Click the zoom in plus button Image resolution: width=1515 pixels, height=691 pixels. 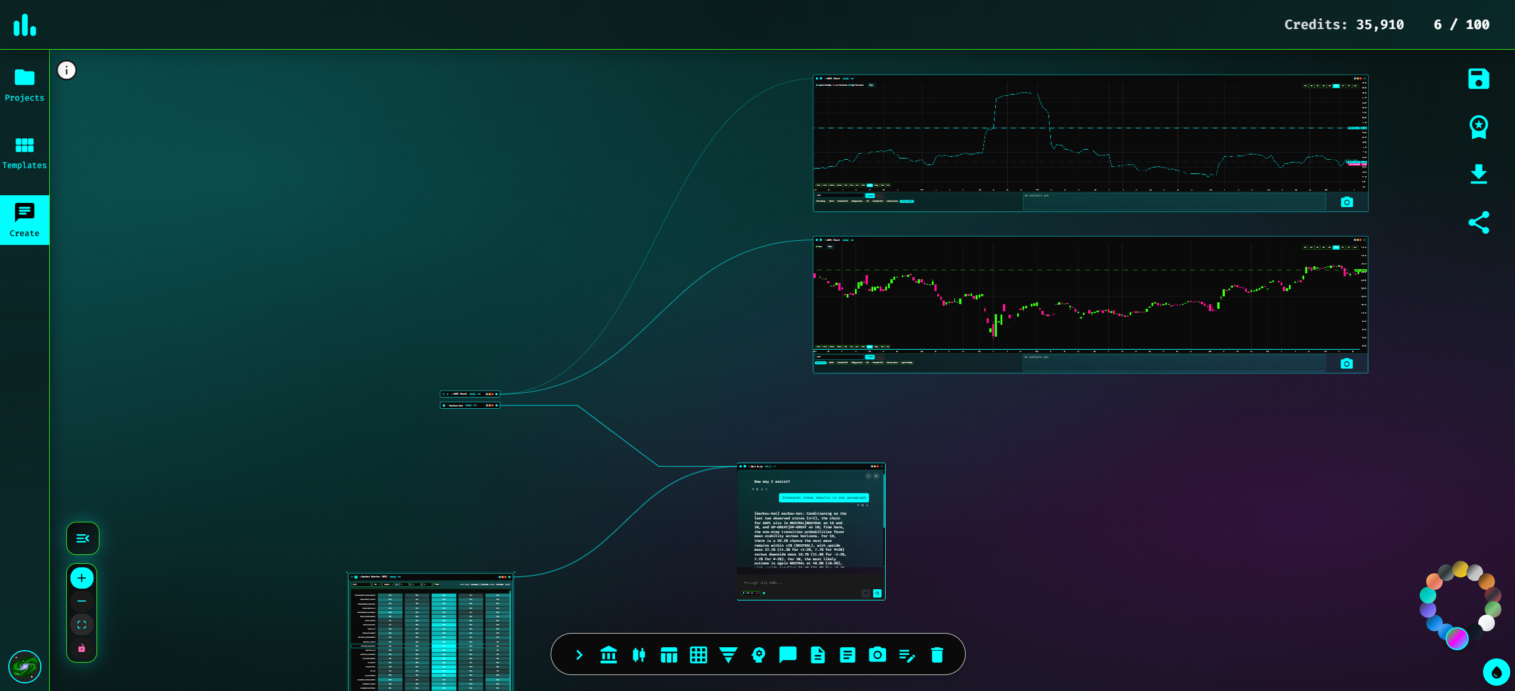click(x=82, y=578)
